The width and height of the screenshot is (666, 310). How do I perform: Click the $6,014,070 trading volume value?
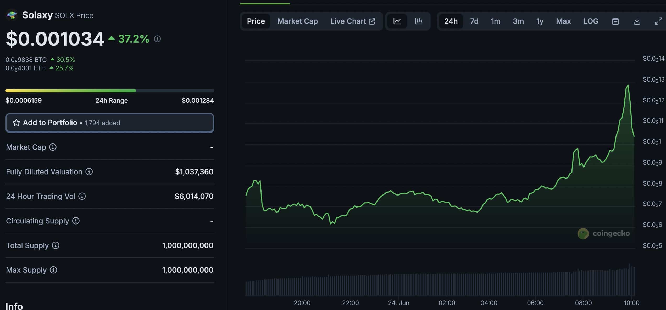pyautogui.click(x=194, y=196)
